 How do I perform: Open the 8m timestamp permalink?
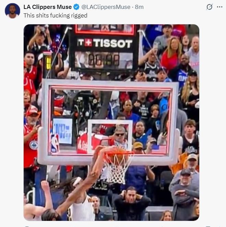pyautogui.click(x=139, y=7)
